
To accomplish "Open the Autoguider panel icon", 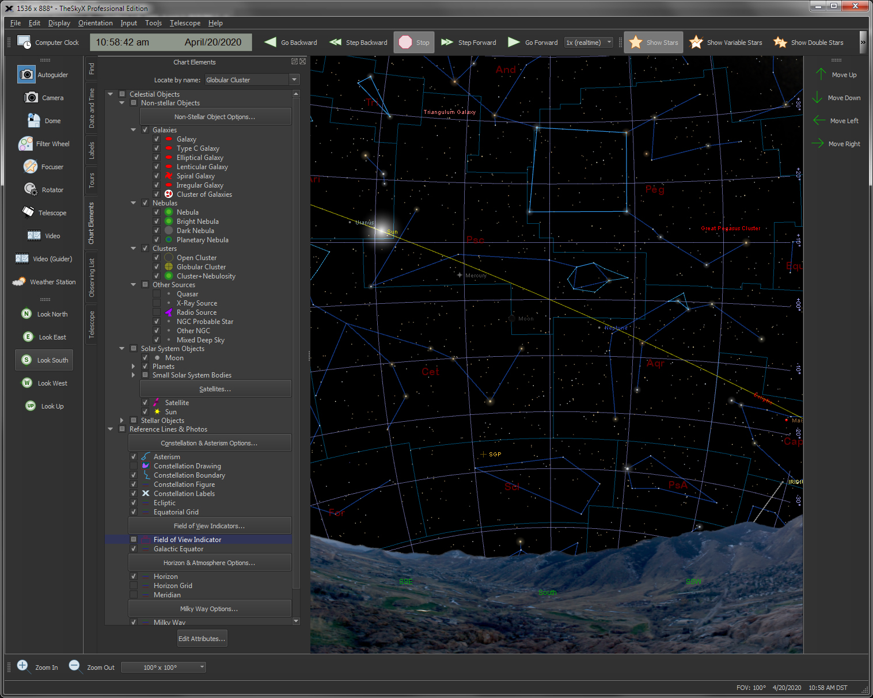I will 26,75.
